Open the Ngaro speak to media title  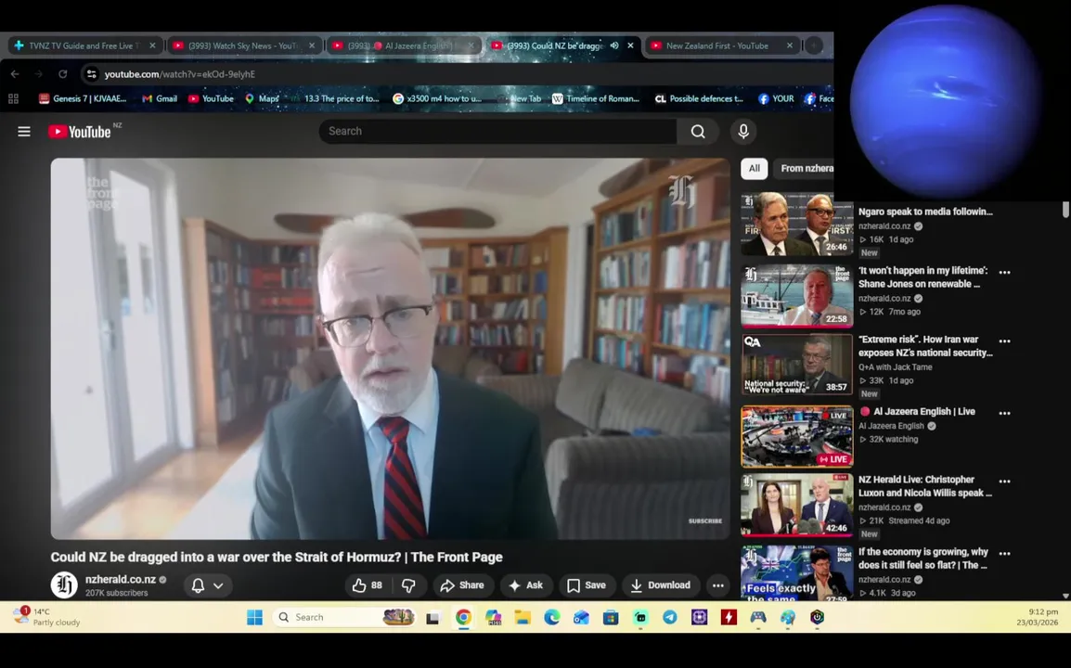point(925,212)
